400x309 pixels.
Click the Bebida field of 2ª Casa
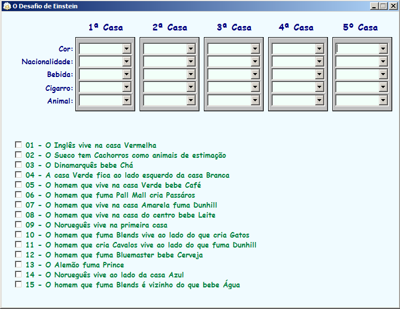click(165, 75)
